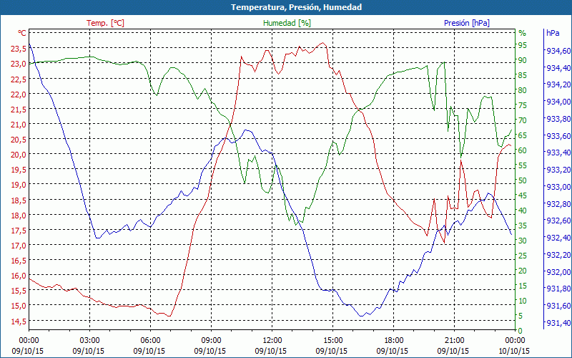
Task: Click the 12:00 09/10/15 time axis label
Action: point(271,346)
